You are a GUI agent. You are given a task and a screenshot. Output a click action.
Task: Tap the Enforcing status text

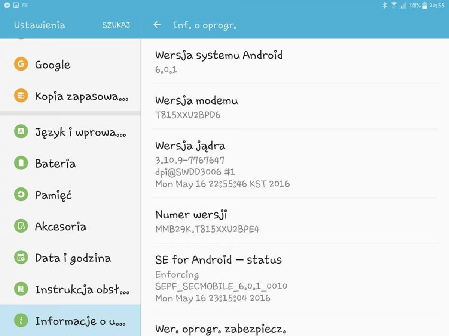tap(177, 275)
